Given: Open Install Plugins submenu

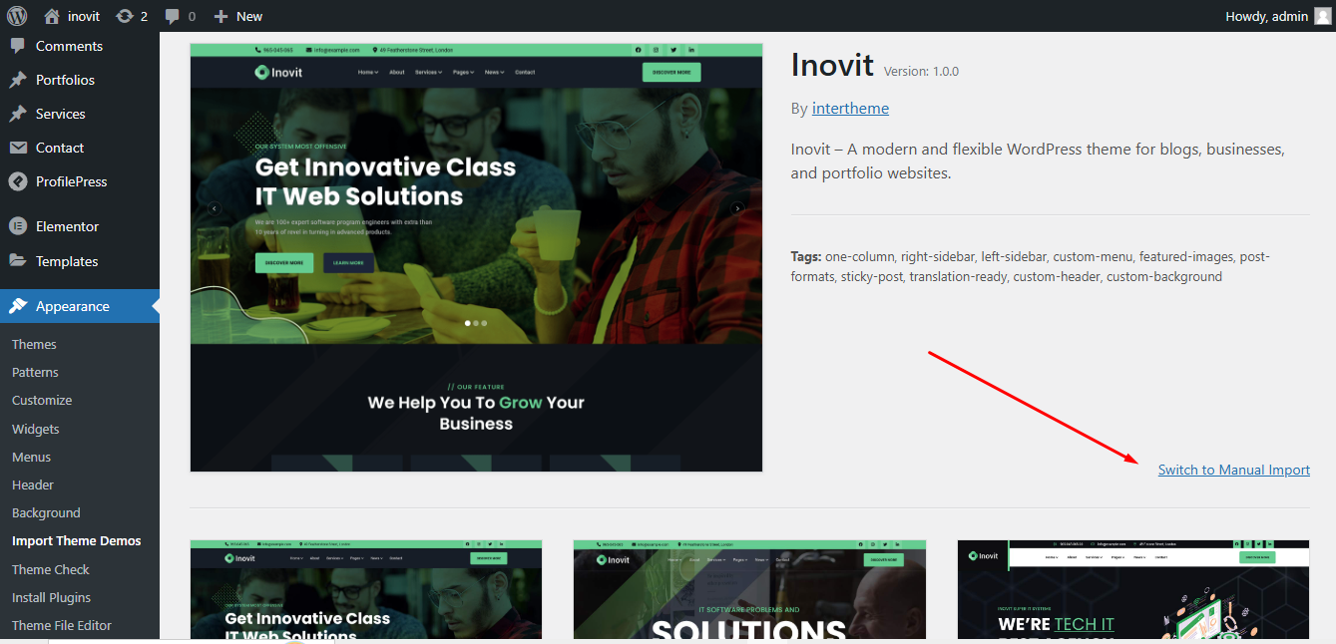Looking at the screenshot, I should coord(51,597).
